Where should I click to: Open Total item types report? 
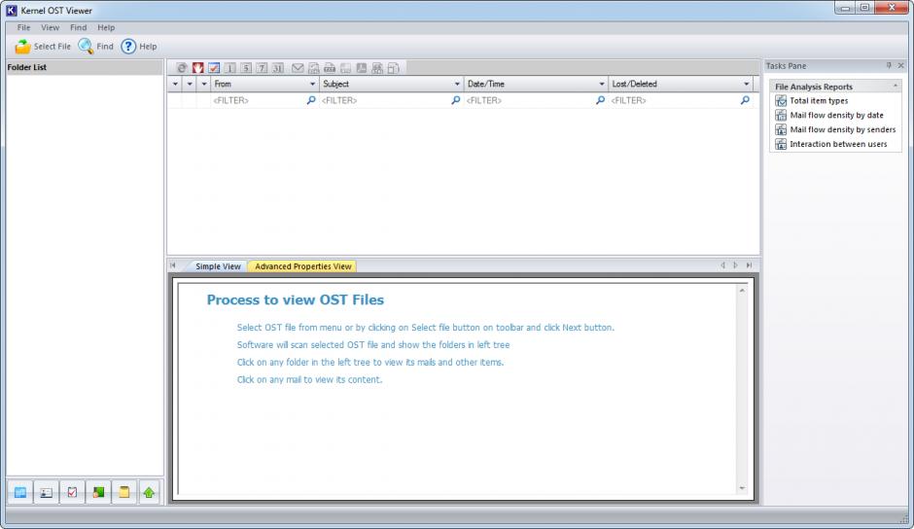click(x=819, y=101)
